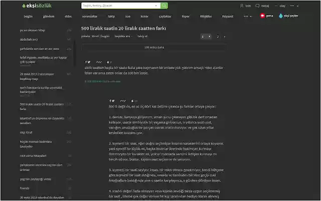Filter entries by 'tümü' under şükela

pyautogui.click(x=95, y=36)
